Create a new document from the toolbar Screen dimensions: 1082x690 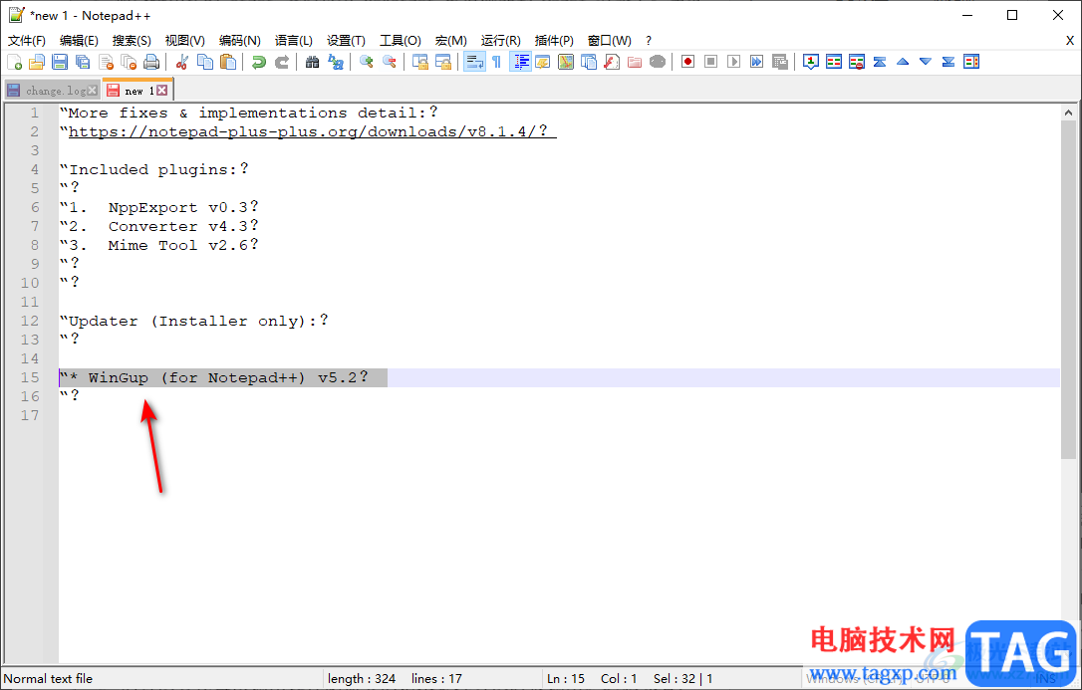[15, 62]
